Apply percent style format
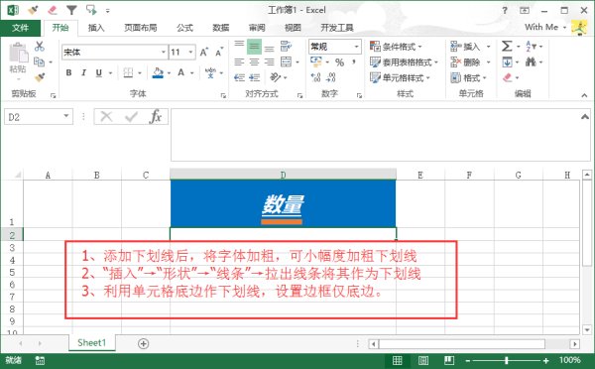595x369 pixels. click(339, 61)
